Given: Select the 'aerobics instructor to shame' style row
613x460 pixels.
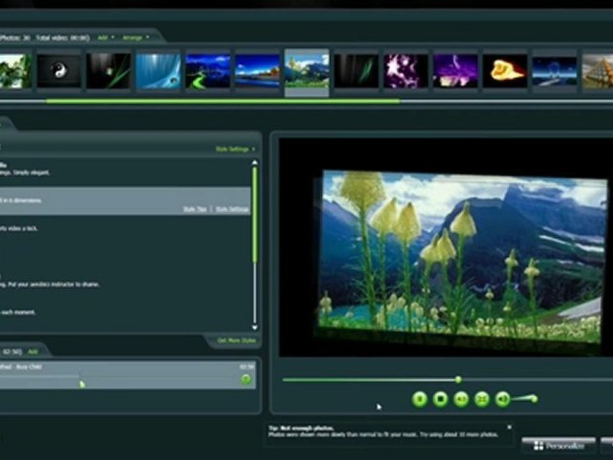Looking at the screenshot, I should tap(125, 284).
